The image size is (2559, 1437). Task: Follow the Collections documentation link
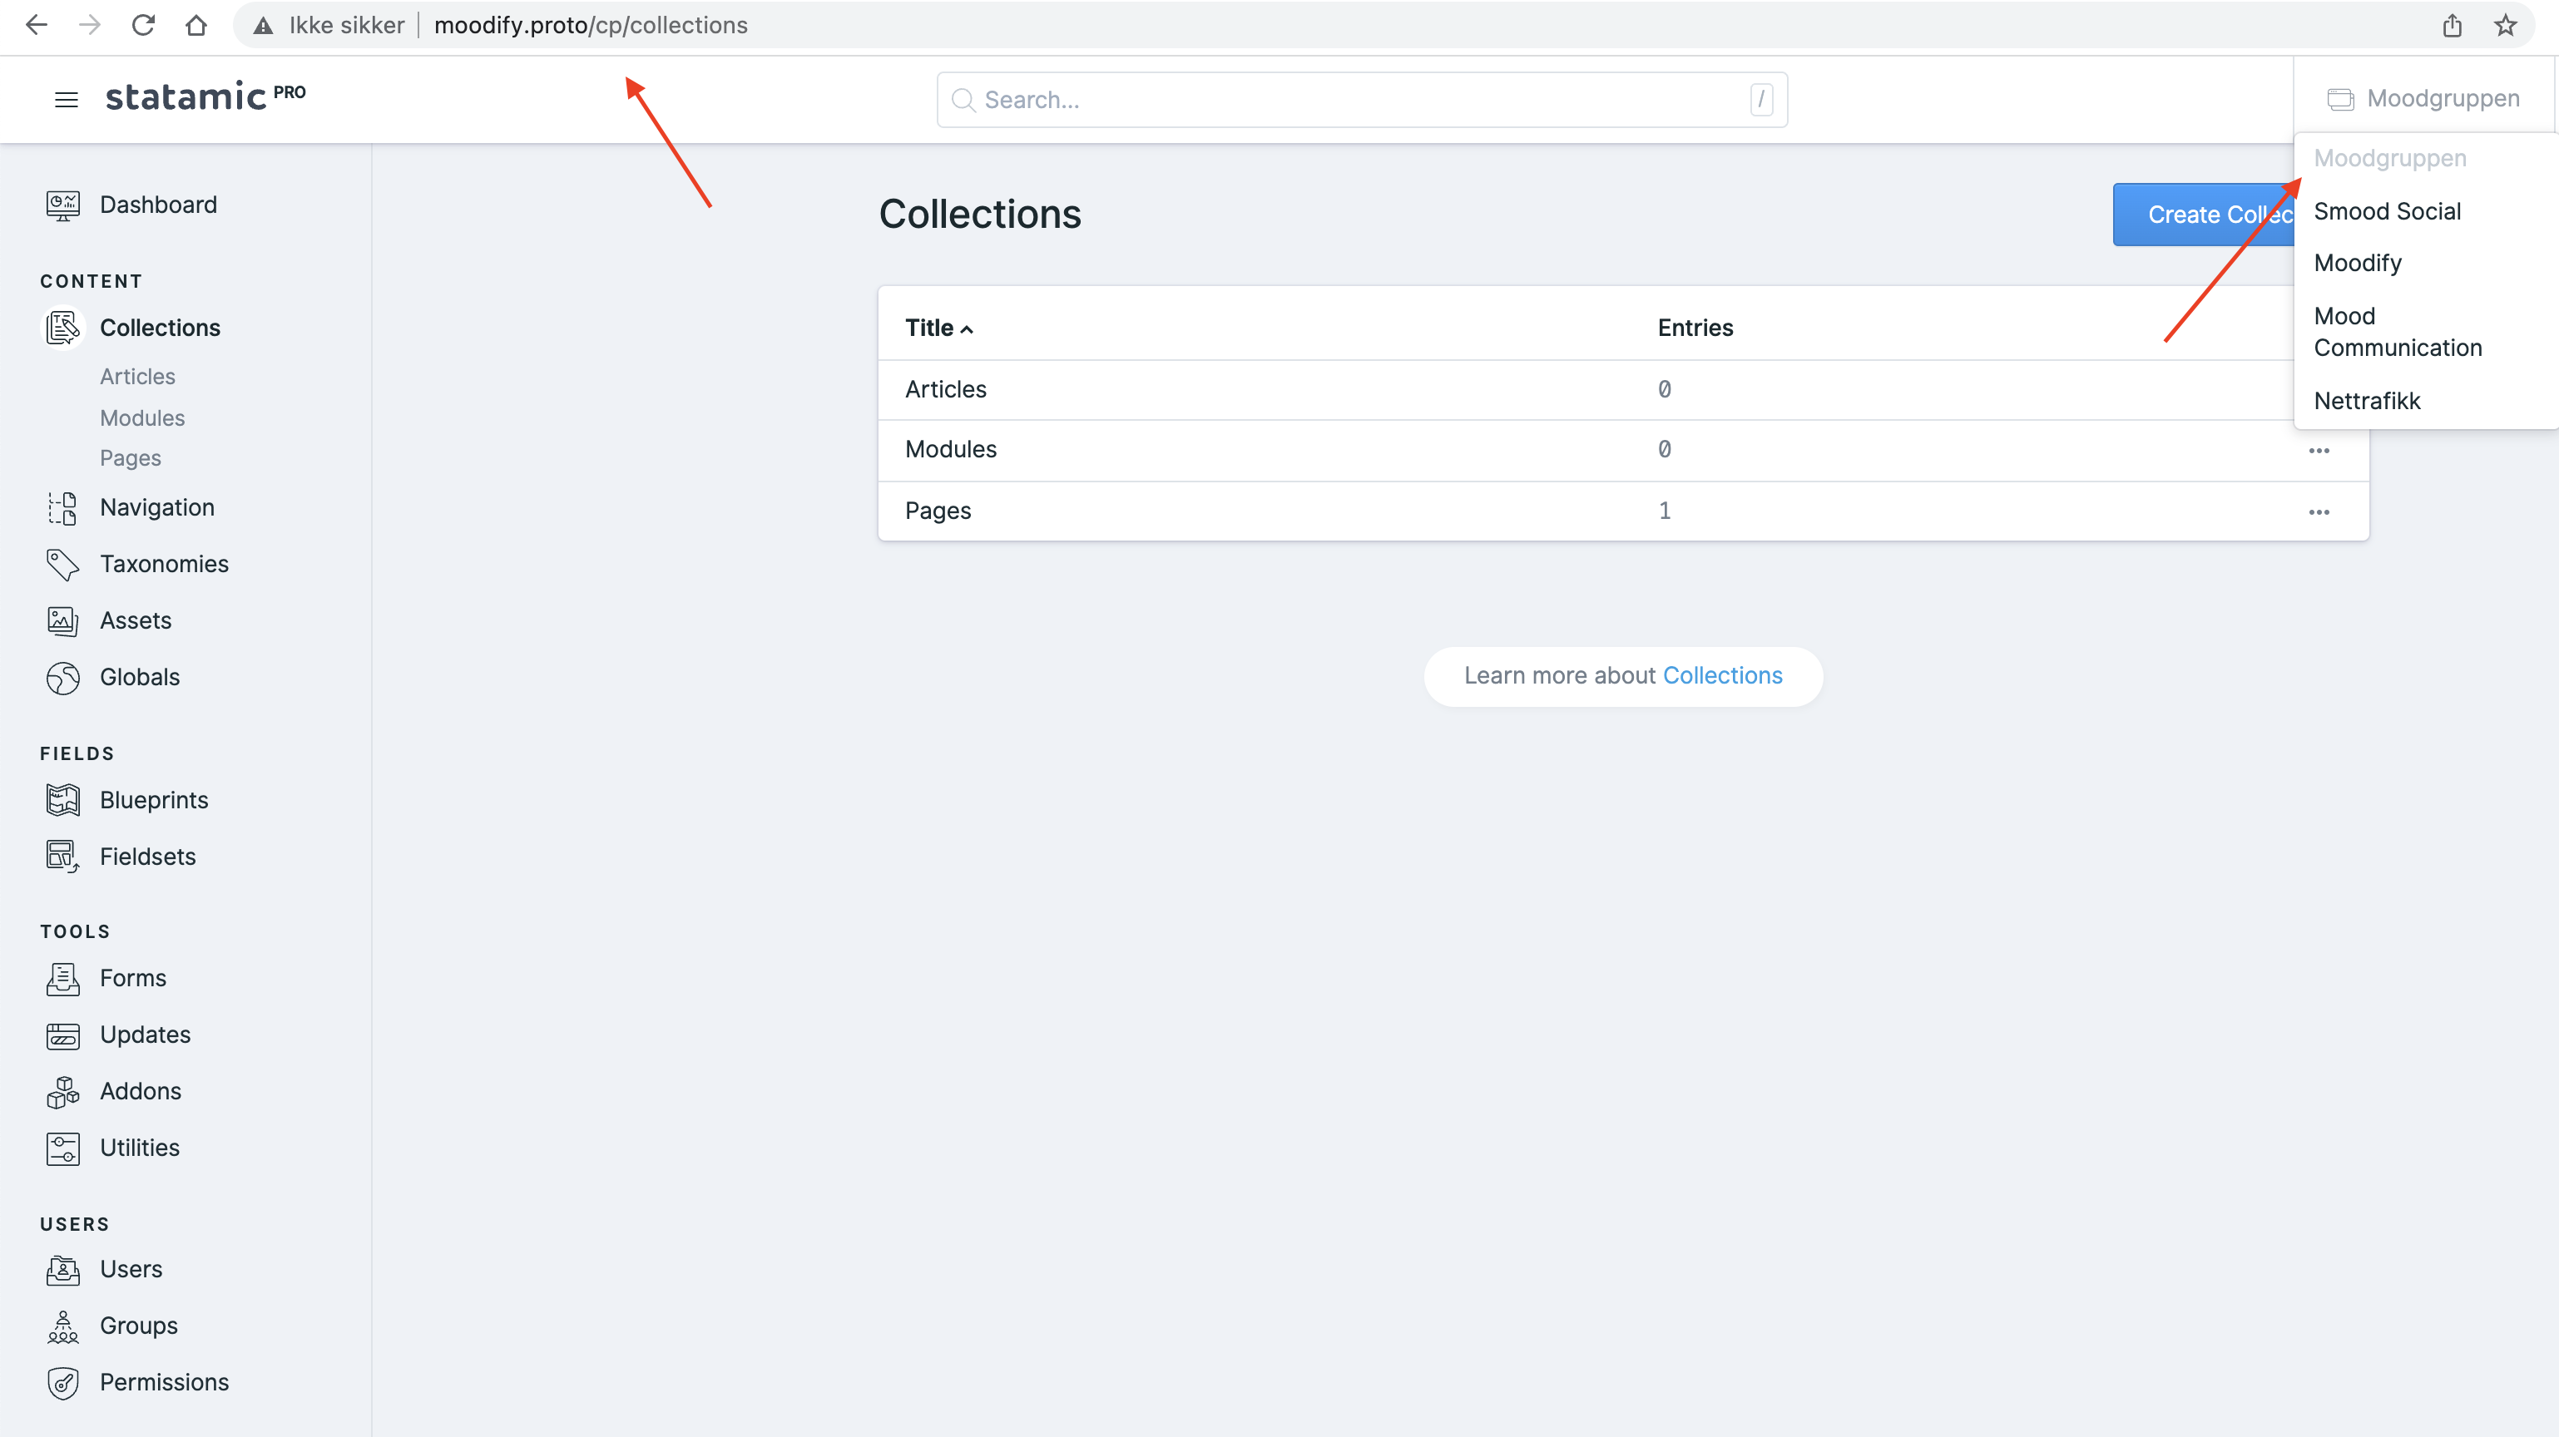click(x=1721, y=676)
